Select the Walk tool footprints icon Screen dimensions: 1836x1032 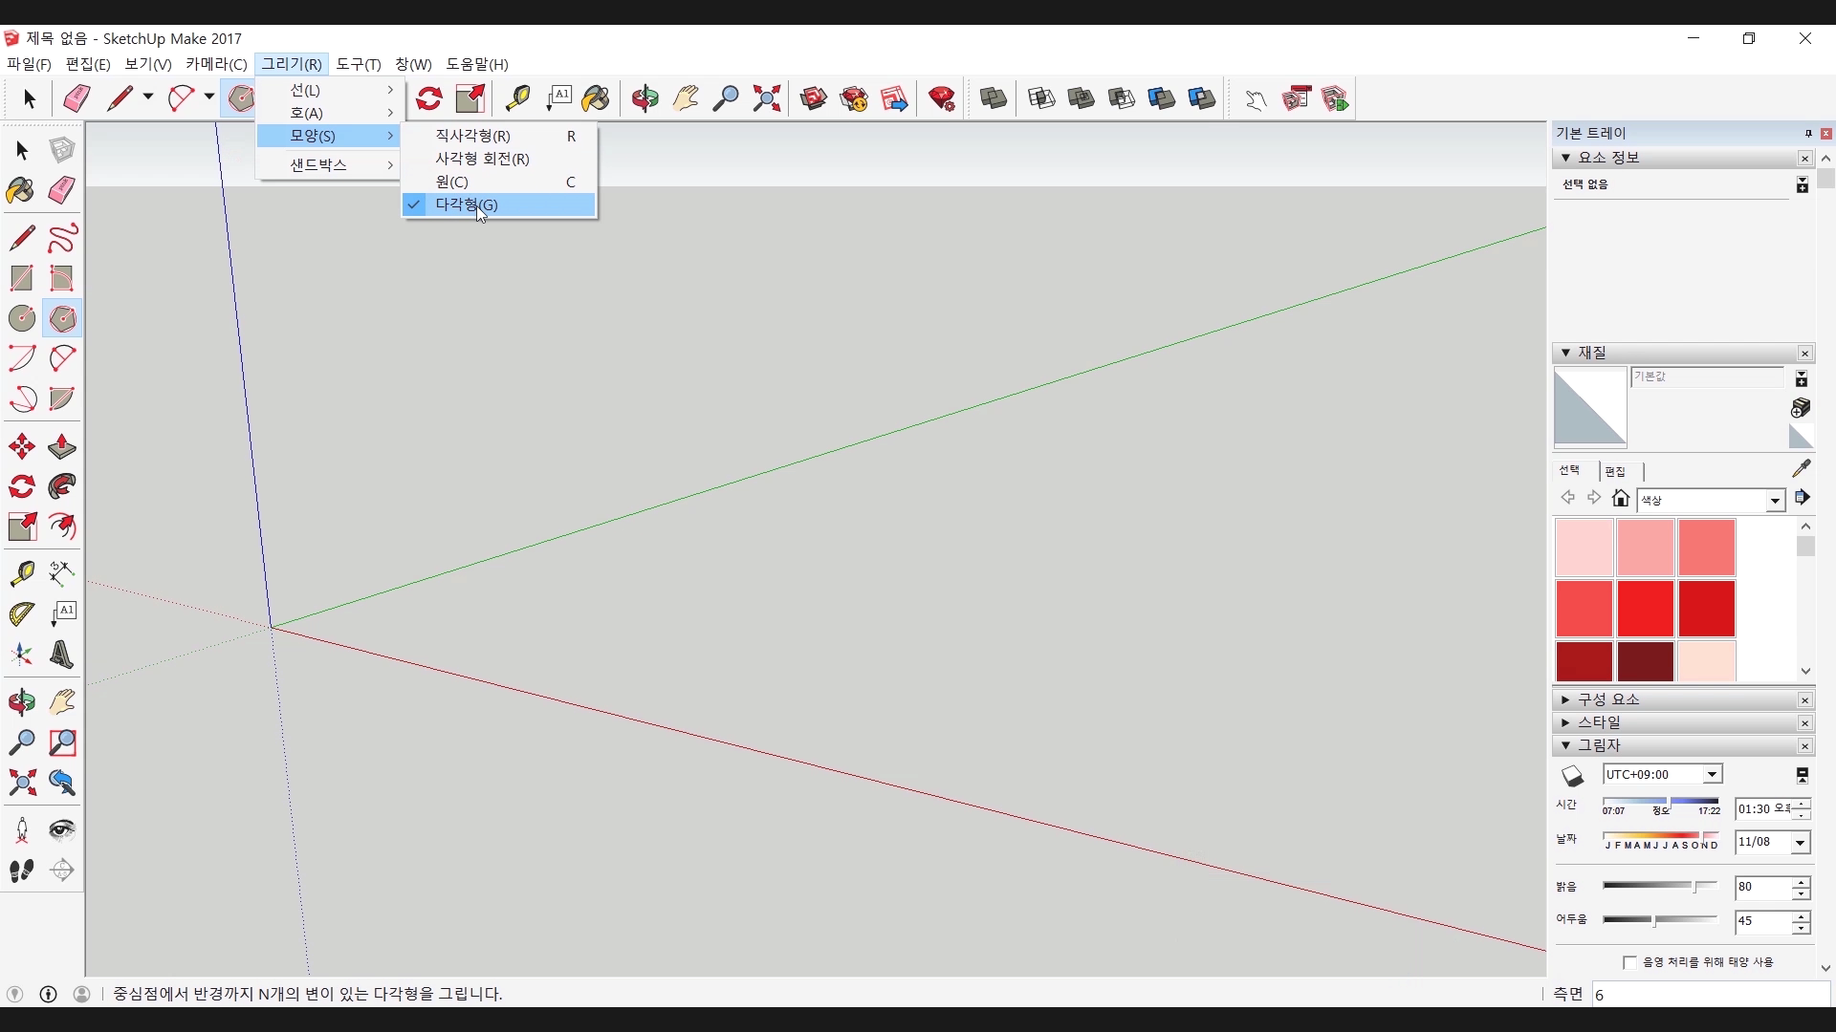click(x=21, y=871)
